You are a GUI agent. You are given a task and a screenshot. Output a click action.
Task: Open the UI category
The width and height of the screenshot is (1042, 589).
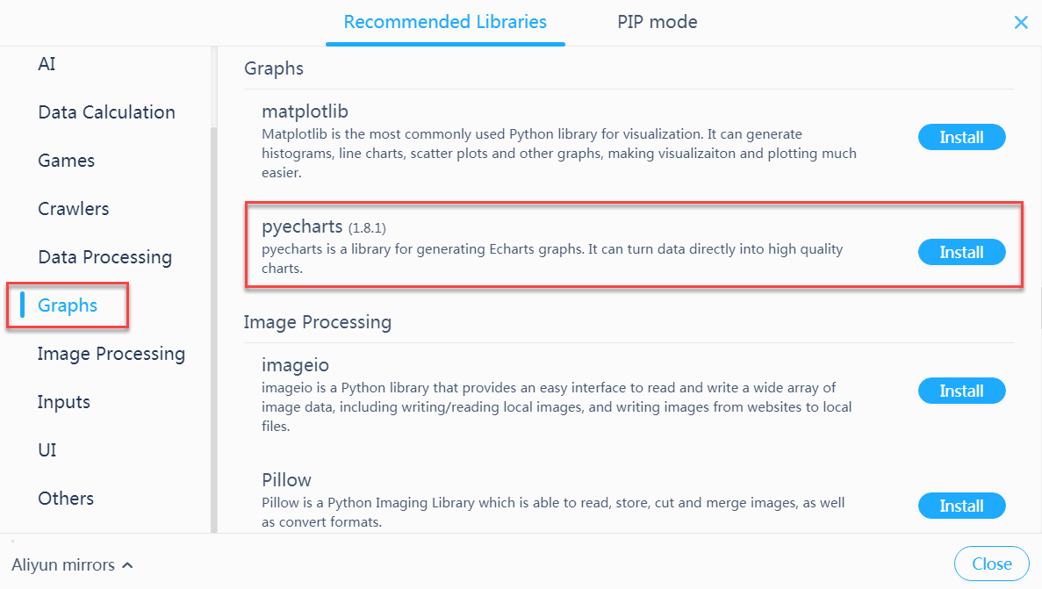point(47,450)
